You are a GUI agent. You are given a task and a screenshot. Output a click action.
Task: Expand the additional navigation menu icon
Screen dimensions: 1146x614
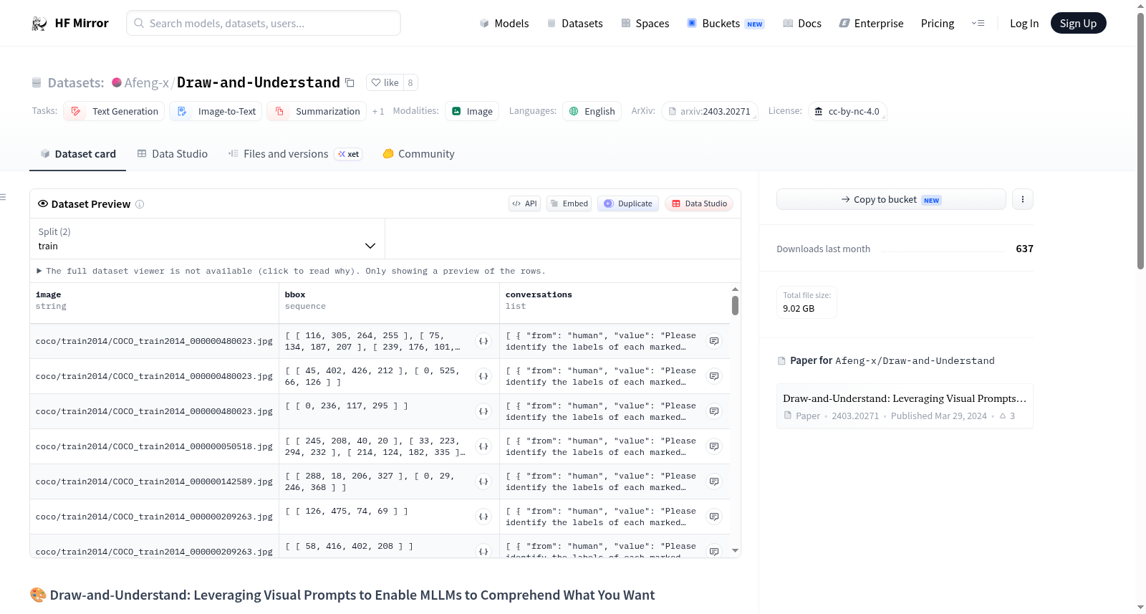(978, 23)
